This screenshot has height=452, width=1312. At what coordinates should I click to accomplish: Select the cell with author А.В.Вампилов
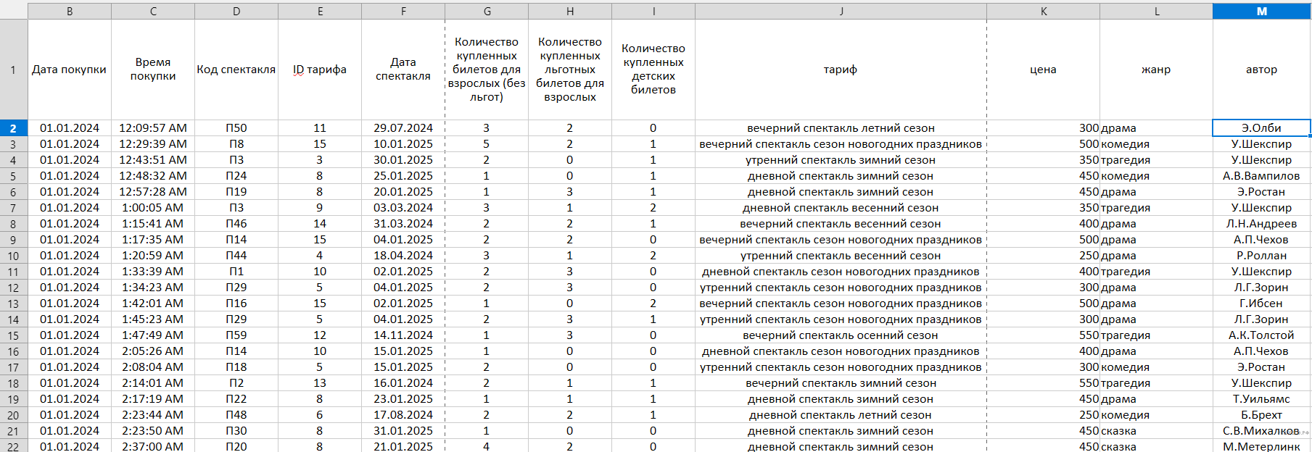1261,176
